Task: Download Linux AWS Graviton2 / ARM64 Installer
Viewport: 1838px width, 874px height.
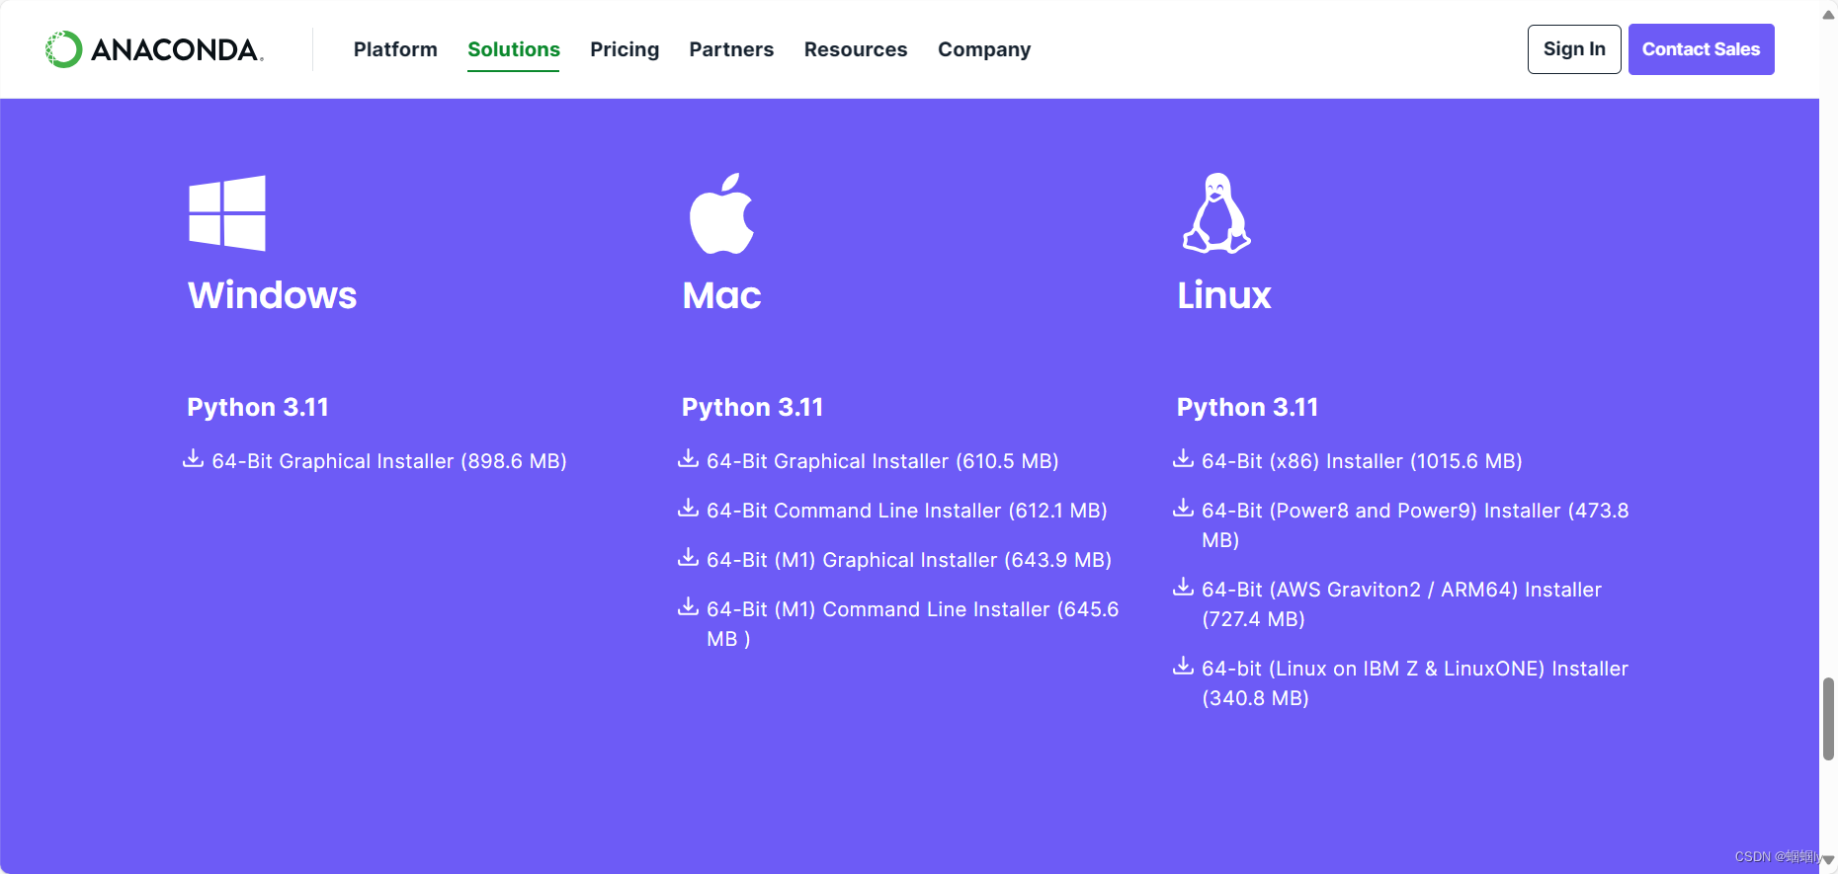Action: click(x=1401, y=604)
